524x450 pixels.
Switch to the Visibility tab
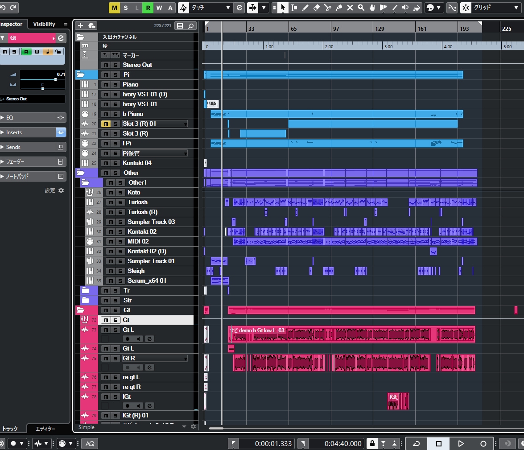click(44, 24)
